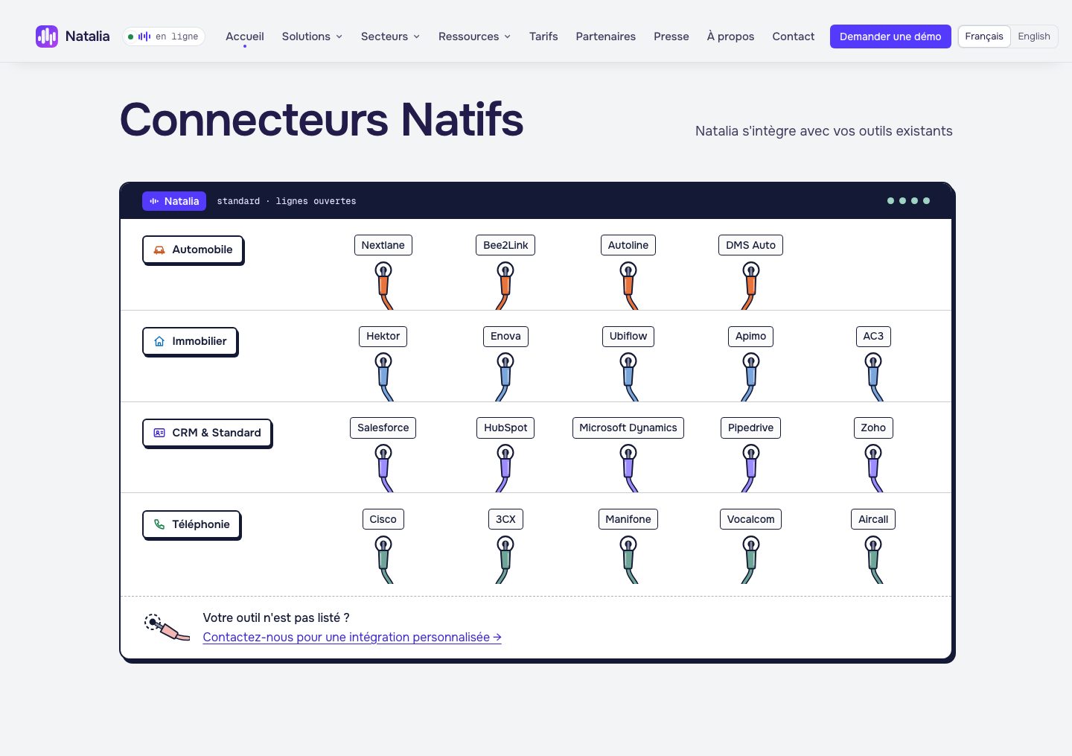1072x756 pixels.
Task: Click the car icon in Automobile label
Action: click(159, 250)
